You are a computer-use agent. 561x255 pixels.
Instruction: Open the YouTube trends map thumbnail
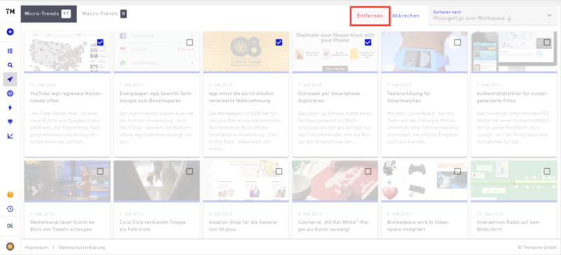click(67, 52)
